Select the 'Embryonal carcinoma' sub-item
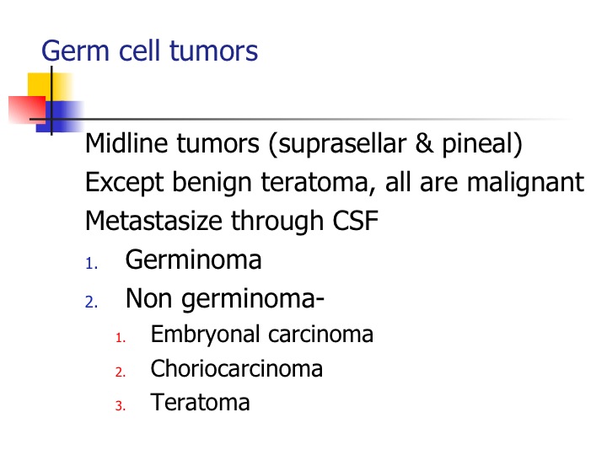 (x=261, y=335)
